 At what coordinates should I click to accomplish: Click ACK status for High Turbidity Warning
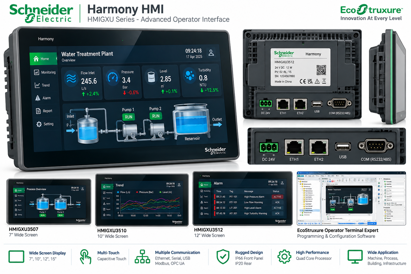277,214
